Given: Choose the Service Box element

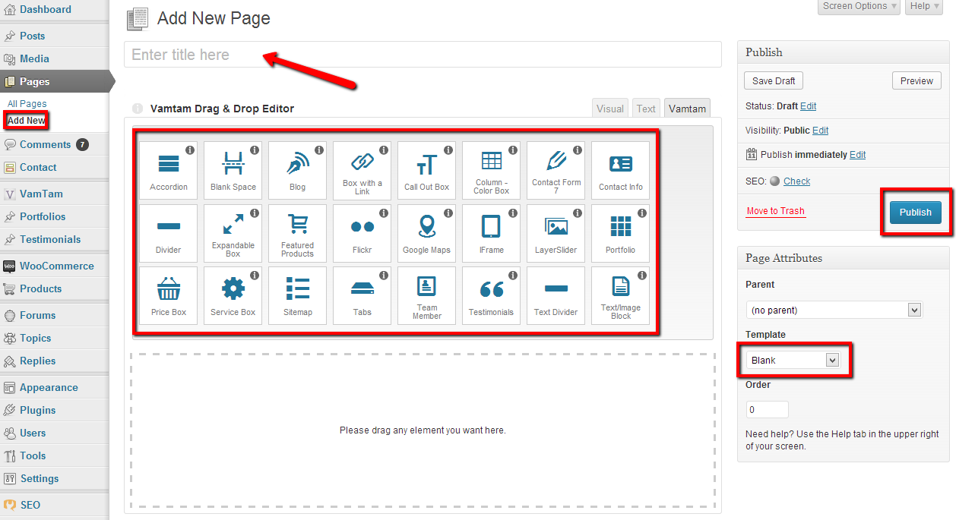Looking at the screenshot, I should pyautogui.click(x=233, y=295).
